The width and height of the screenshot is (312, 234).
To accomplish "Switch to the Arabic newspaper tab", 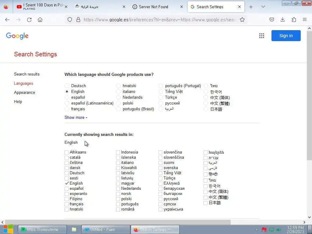I will pos(100,7).
